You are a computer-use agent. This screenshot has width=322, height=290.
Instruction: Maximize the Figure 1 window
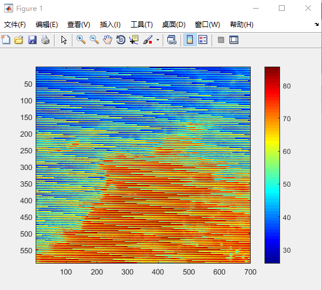click(282, 8)
